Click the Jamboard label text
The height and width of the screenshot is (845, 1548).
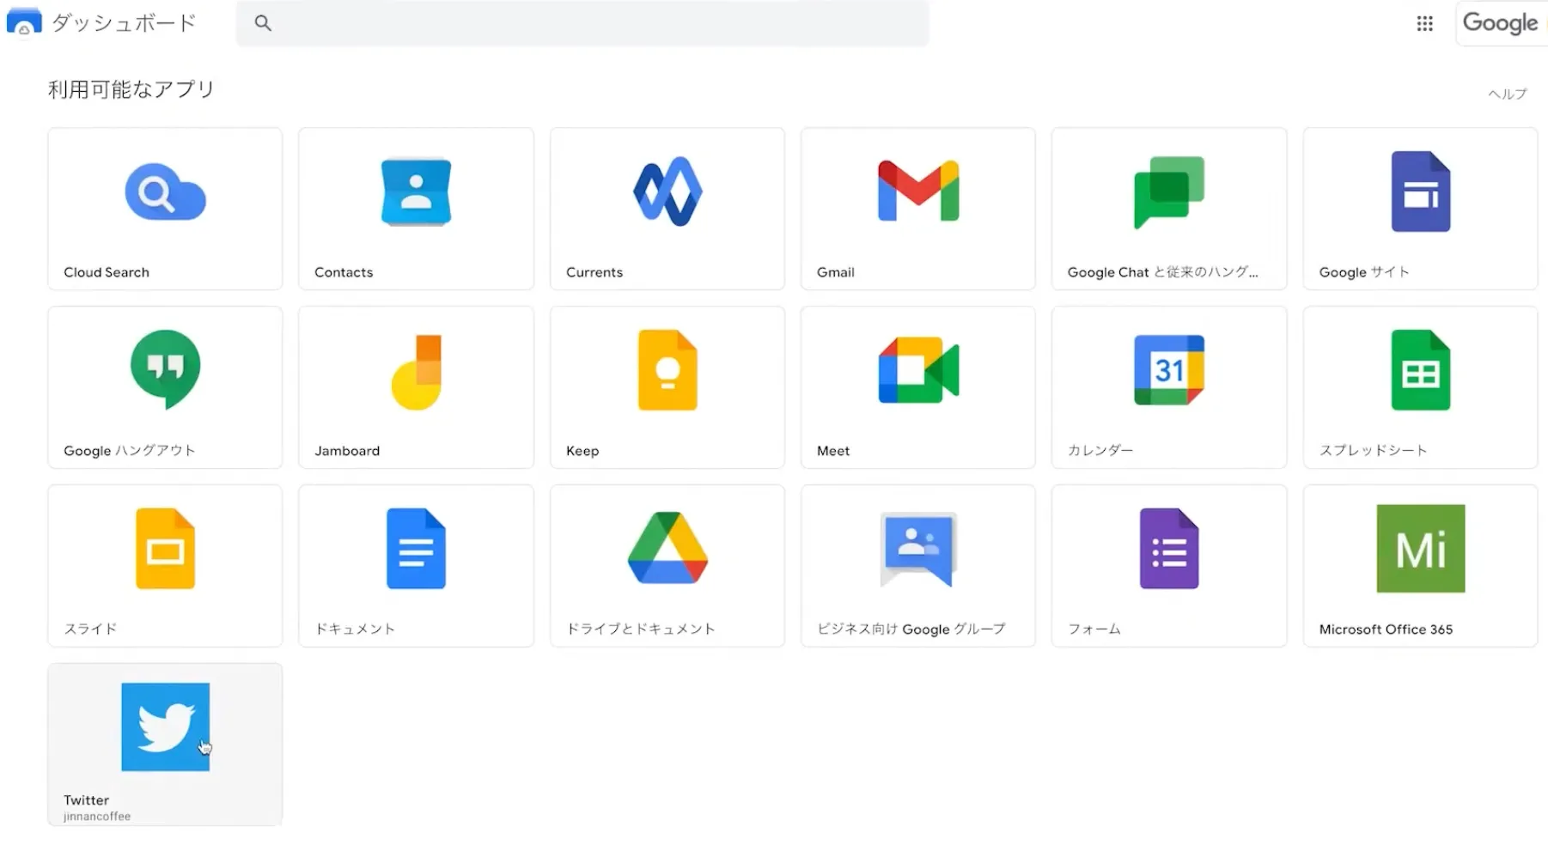click(x=347, y=451)
